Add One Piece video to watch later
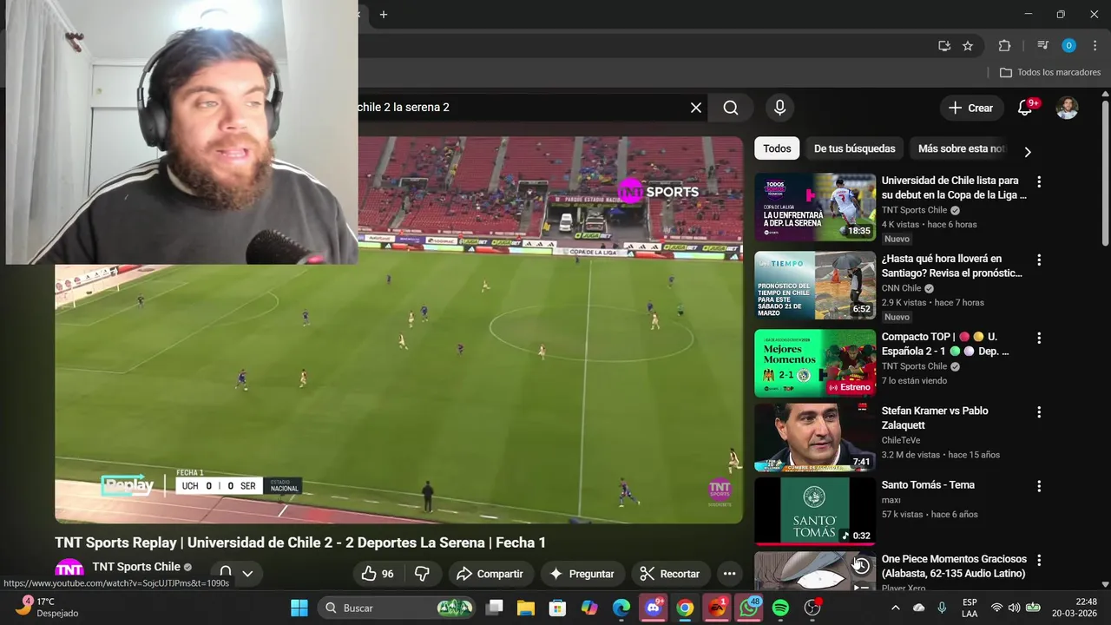The image size is (1111, 625). tap(861, 565)
